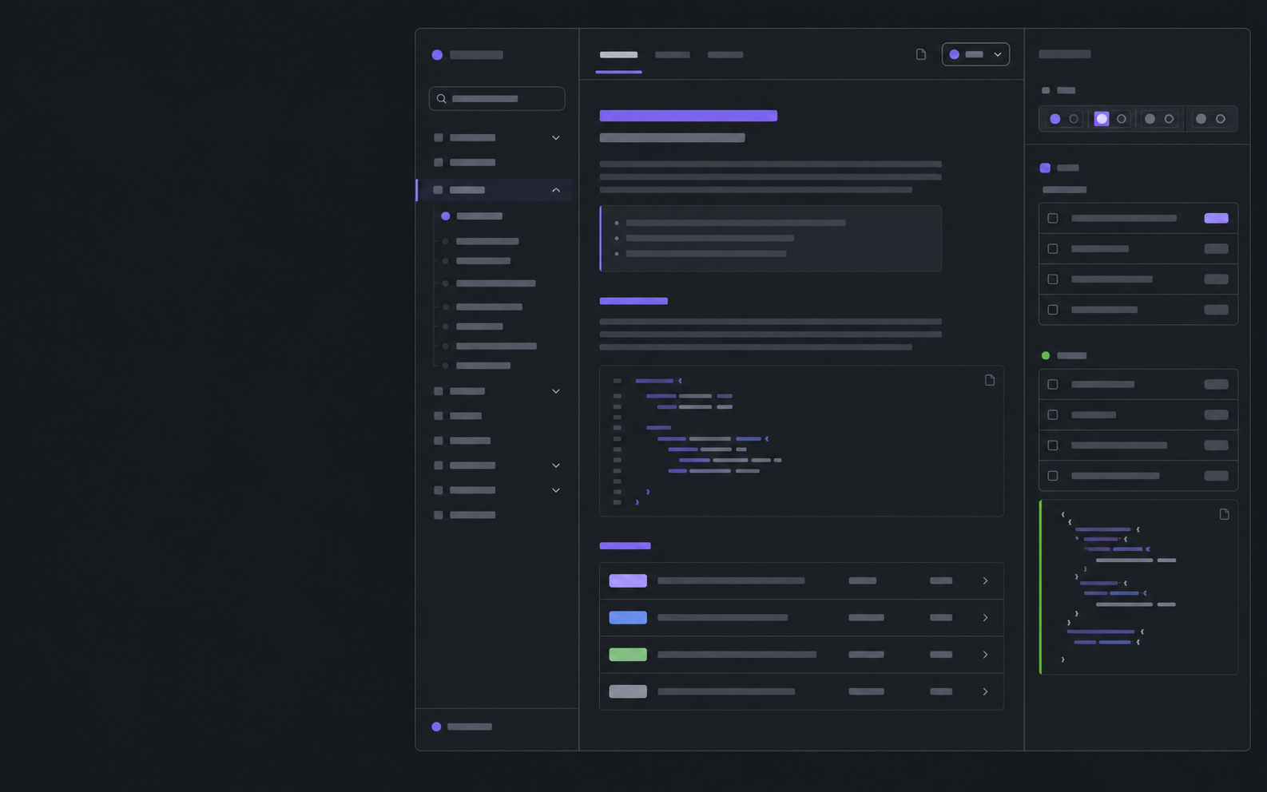Tick the second checkbox in the purple-square section list
Viewport: 1267px width, 792px height.
(1053, 249)
